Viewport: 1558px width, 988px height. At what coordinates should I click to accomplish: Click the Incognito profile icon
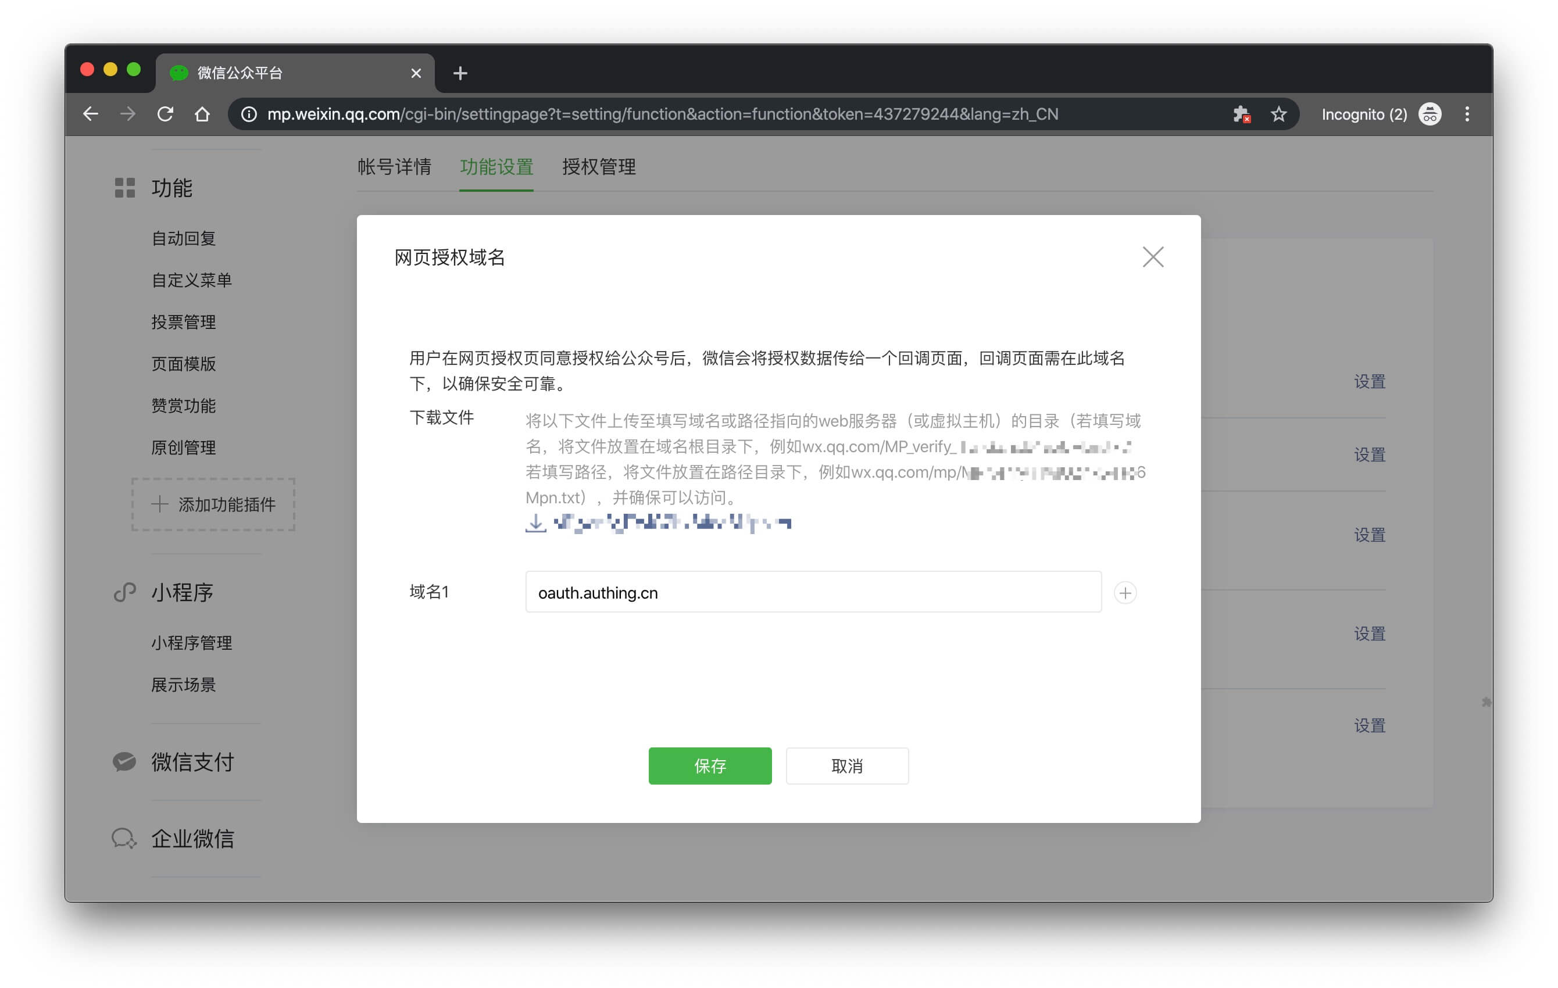1430,114
